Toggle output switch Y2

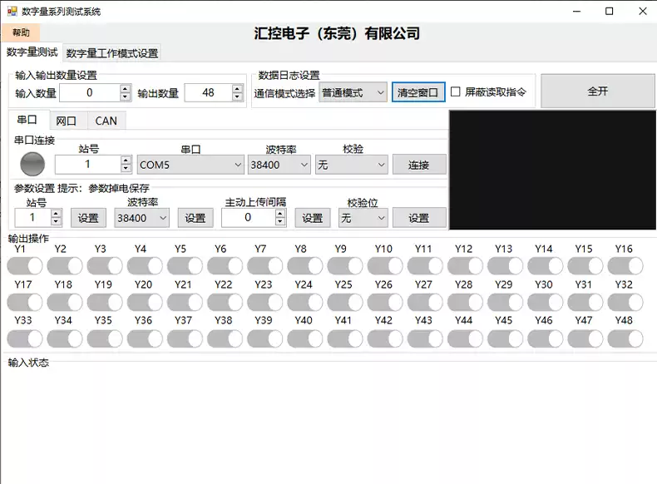click(x=65, y=265)
